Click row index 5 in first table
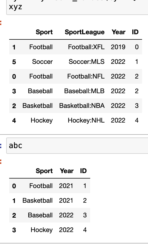This screenshot has height=244, width=148. pyautogui.click(x=14, y=62)
